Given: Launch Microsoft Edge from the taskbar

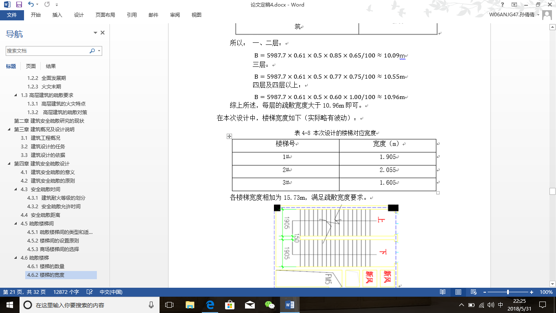Looking at the screenshot, I should pos(210,305).
